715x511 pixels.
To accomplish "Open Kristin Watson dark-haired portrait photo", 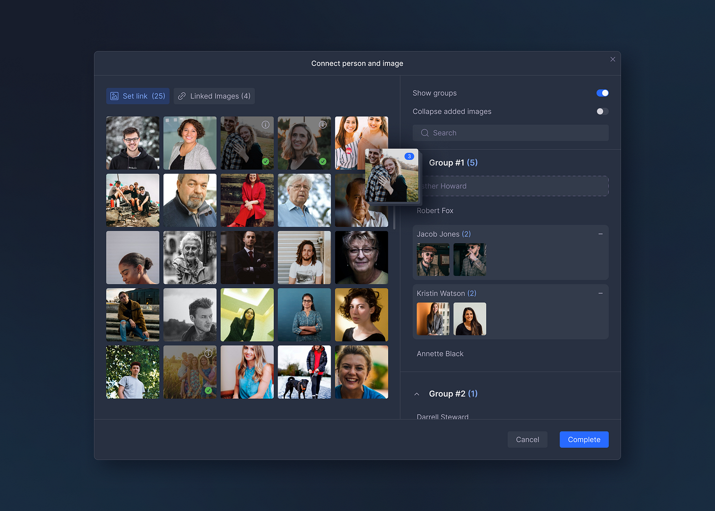I will point(470,319).
